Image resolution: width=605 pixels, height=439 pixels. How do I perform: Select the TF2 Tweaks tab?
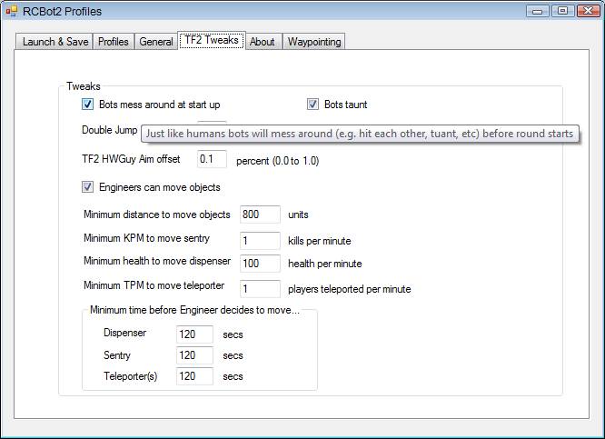click(212, 40)
